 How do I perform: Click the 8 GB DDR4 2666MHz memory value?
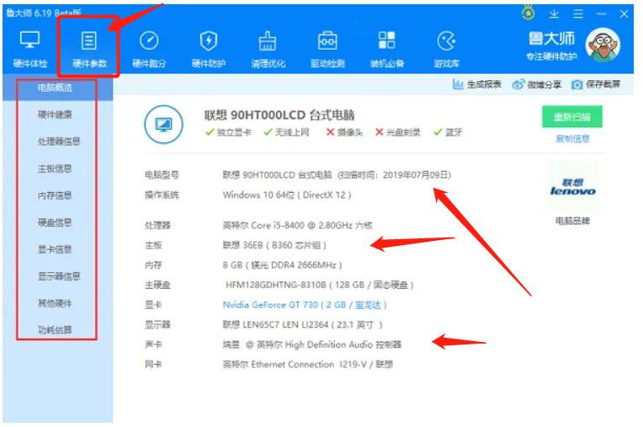pyautogui.click(x=282, y=265)
